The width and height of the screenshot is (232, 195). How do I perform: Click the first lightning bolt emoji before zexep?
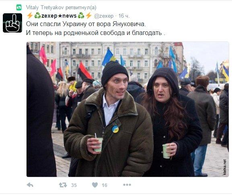(30, 16)
